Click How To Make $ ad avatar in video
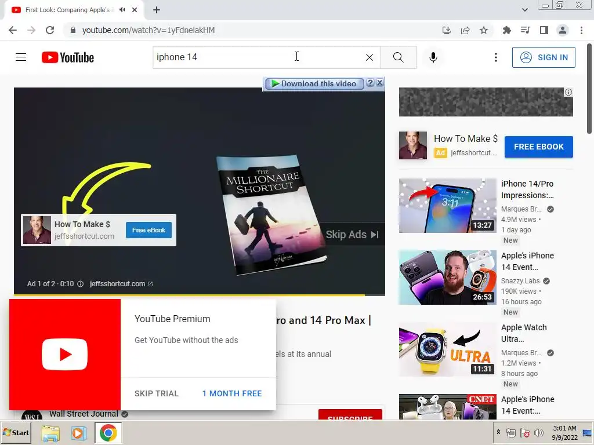Screen dimensions: 594x445 click(37, 230)
